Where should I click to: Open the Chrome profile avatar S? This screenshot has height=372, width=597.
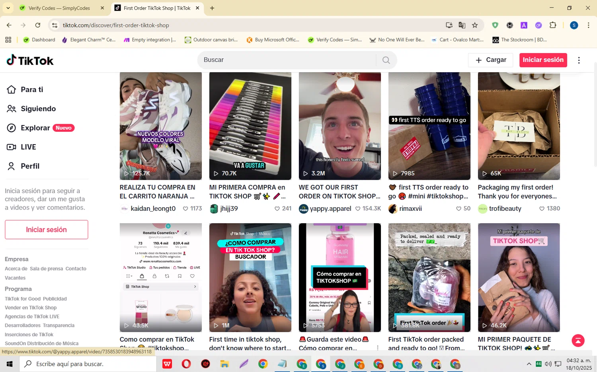[574, 25]
